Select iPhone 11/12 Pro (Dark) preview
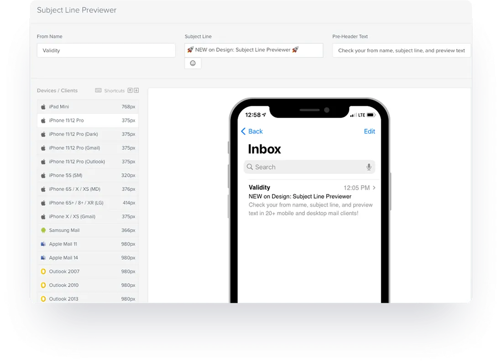The image size is (502, 364). pyautogui.click(x=88, y=134)
